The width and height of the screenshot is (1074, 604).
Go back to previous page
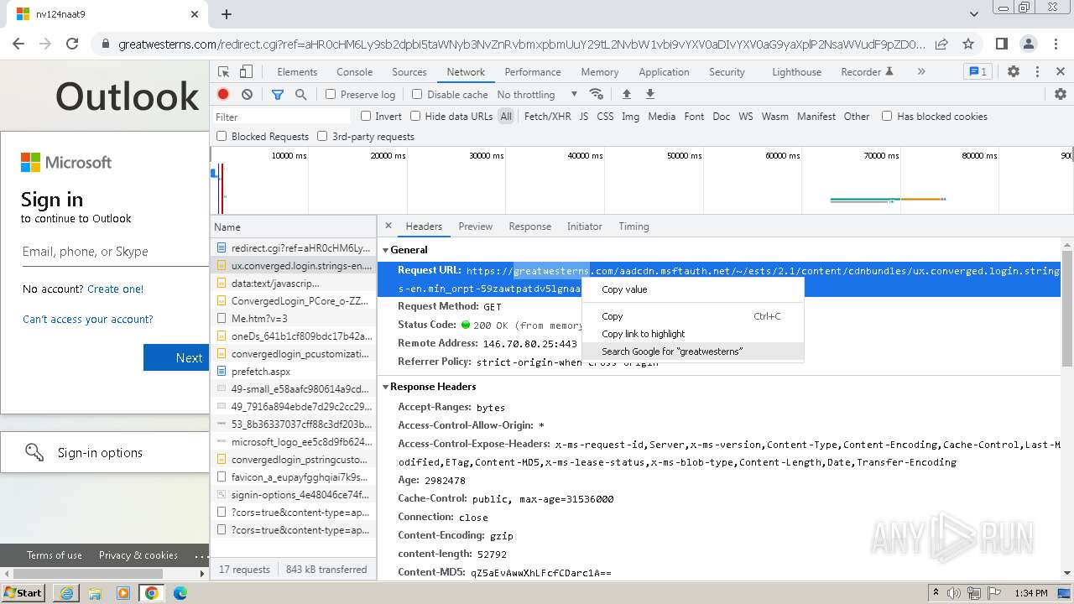[x=18, y=44]
